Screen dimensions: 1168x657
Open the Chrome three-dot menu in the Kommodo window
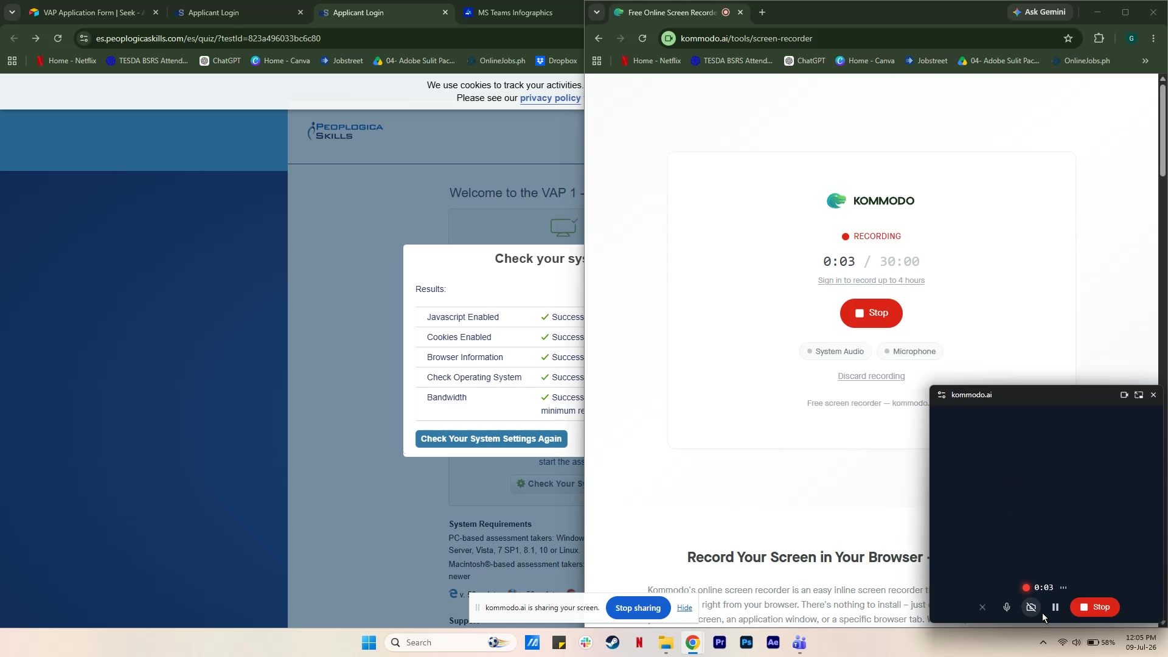1153,38
